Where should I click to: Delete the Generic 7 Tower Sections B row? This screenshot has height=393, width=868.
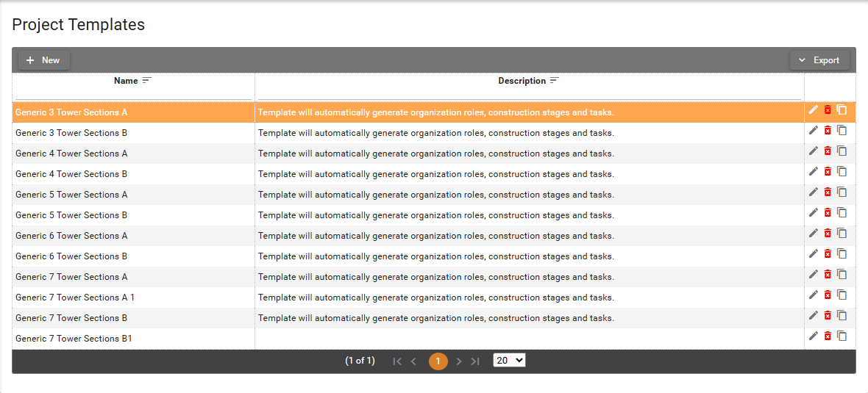click(x=828, y=315)
